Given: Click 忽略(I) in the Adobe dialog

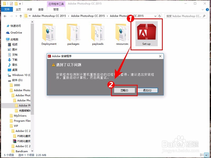Looking at the screenshot, I should point(124,90).
